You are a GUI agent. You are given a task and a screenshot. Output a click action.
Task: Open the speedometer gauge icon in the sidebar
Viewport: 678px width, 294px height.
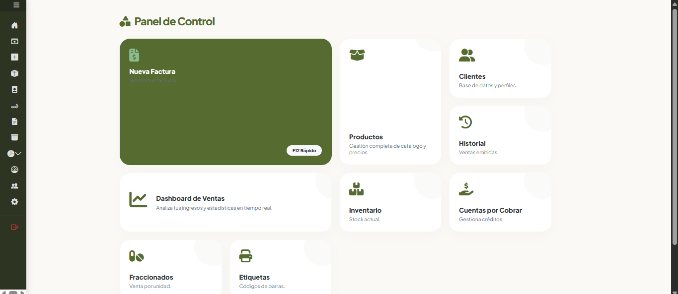(14, 170)
